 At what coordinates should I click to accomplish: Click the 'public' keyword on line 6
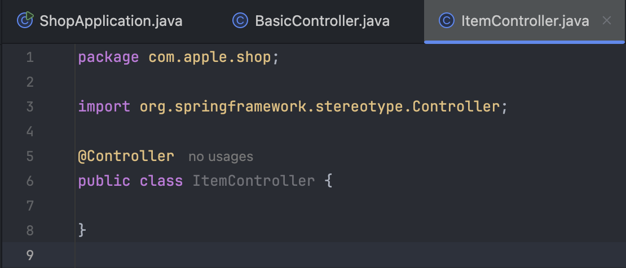pos(104,181)
